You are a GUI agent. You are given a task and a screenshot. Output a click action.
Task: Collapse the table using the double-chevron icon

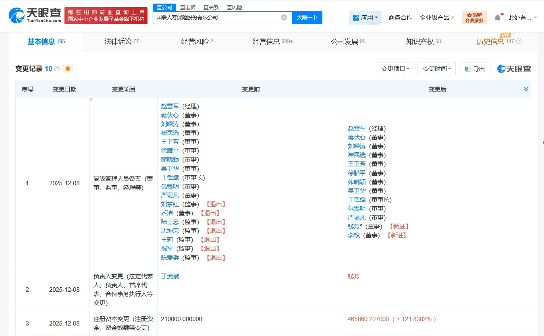point(526,89)
